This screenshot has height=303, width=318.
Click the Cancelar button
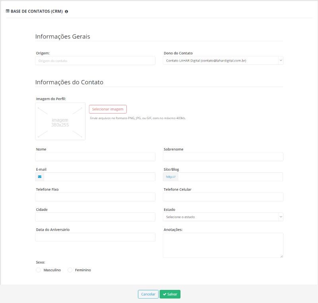pyautogui.click(x=148, y=294)
